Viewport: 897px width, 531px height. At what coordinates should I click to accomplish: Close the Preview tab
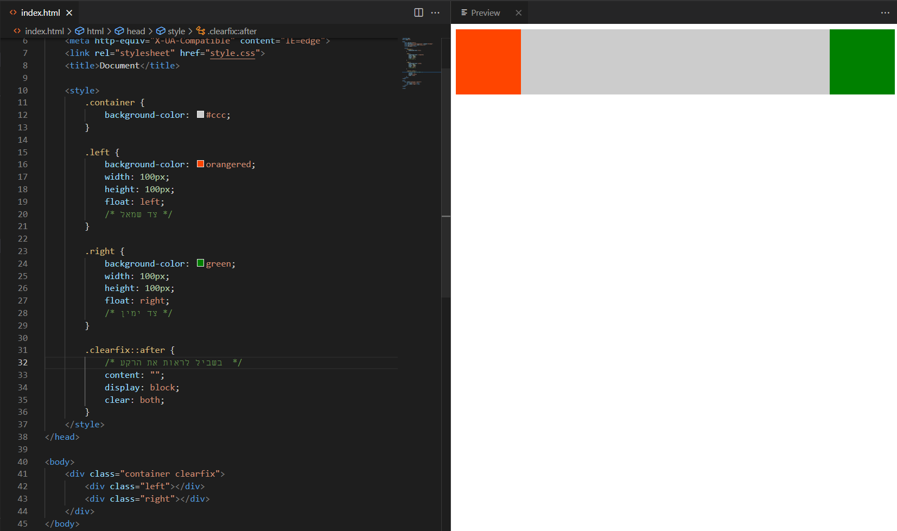tap(518, 12)
